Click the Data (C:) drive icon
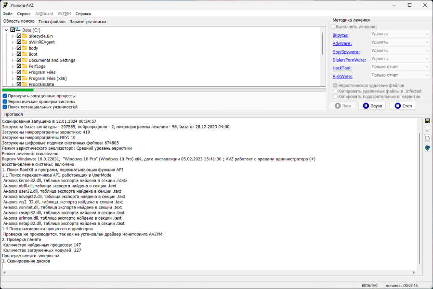Screen dimensions: 433x289 [18, 29]
